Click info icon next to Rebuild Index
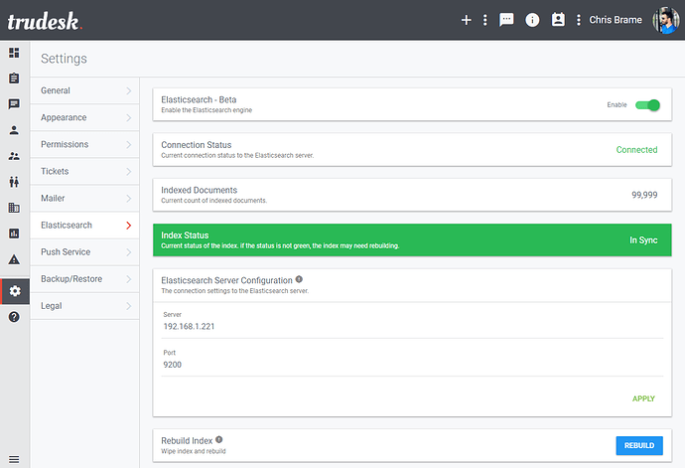 [218, 439]
